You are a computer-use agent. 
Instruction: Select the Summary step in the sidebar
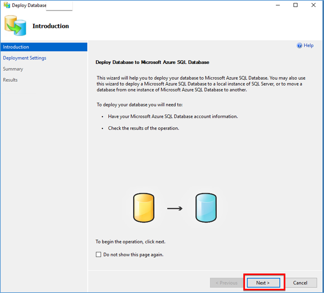(13, 69)
